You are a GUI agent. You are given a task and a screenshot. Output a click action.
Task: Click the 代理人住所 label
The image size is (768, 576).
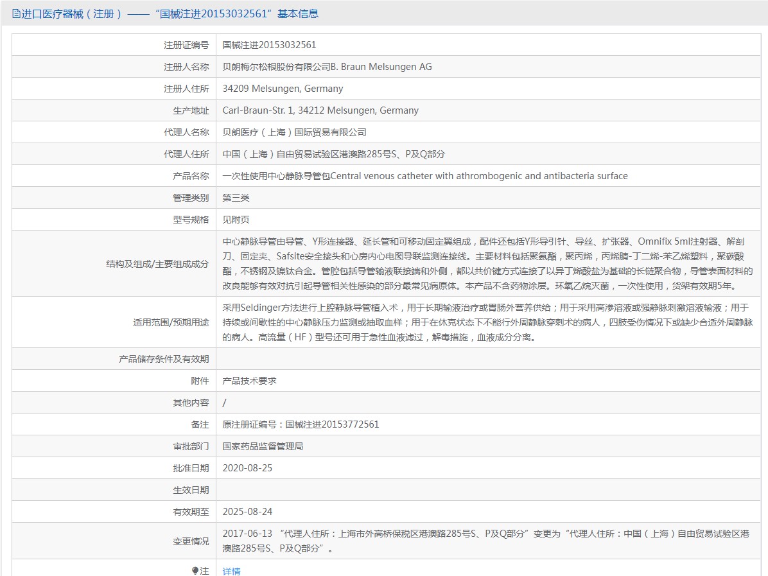point(186,154)
